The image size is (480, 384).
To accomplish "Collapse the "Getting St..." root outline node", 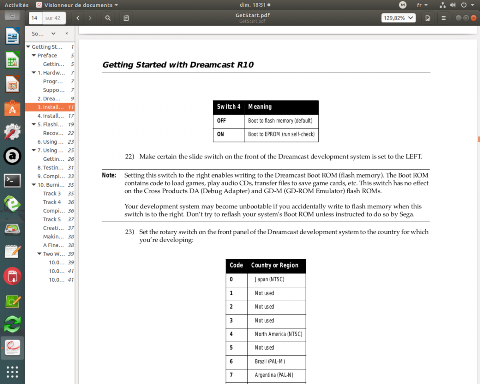I will [x=28, y=47].
